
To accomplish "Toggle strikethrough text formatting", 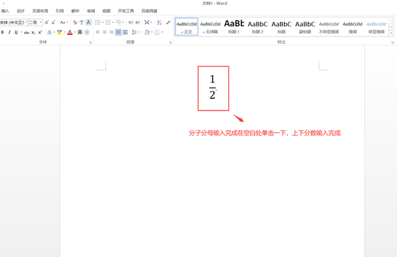I will click(27, 32).
